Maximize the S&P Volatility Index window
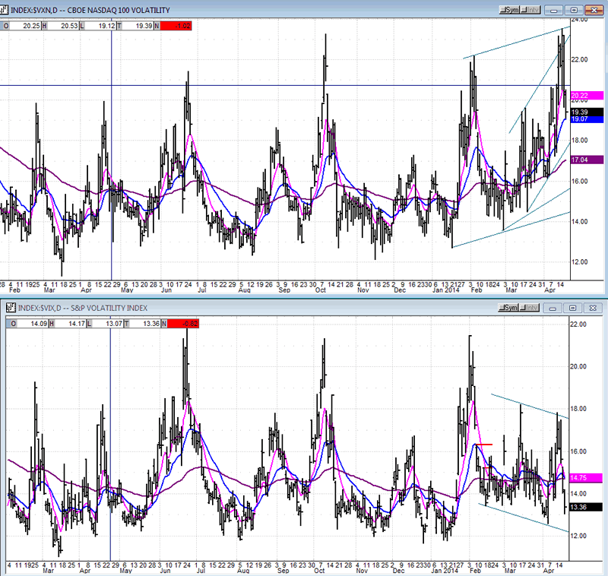This screenshot has width=608, height=576. click(x=574, y=308)
